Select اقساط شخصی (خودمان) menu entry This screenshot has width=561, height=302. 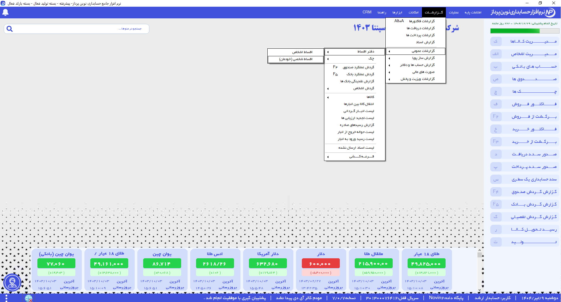point(296,59)
